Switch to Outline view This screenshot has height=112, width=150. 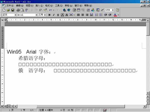pyautogui.click(x=12, y=106)
